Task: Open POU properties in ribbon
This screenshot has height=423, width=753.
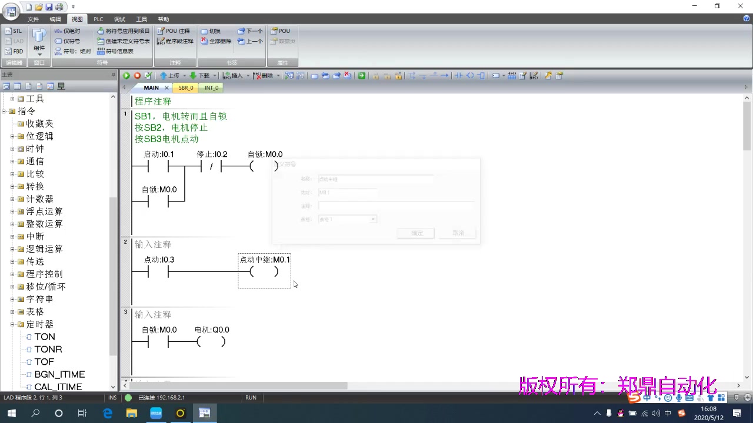Action: (x=280, y=31)
